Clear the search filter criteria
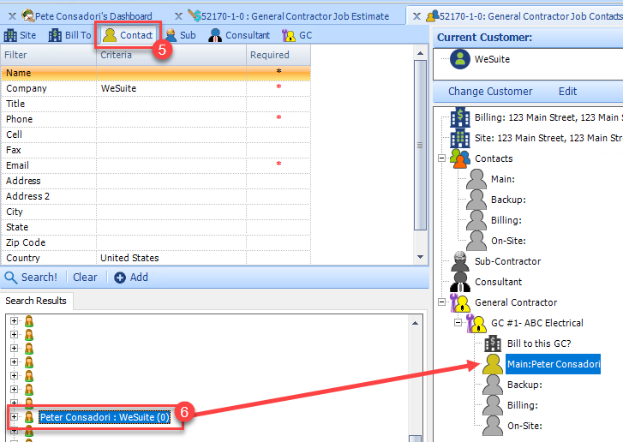Viewport: 623px width, 442px height. [x=85, y=278]
